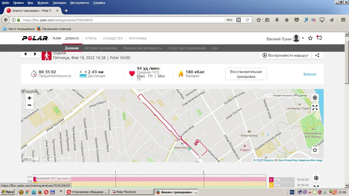Open the Пуск start menu
349x196 pixels.
point(7,192)
